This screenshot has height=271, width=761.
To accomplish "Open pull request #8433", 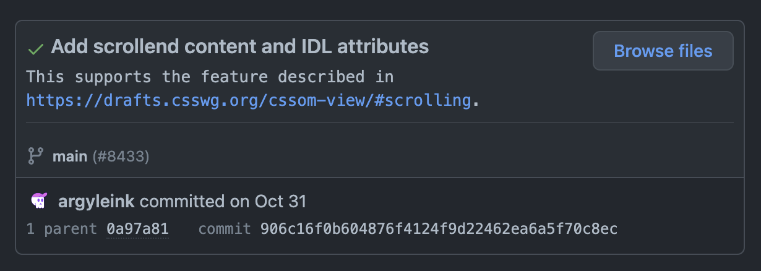I will point(121,157).
